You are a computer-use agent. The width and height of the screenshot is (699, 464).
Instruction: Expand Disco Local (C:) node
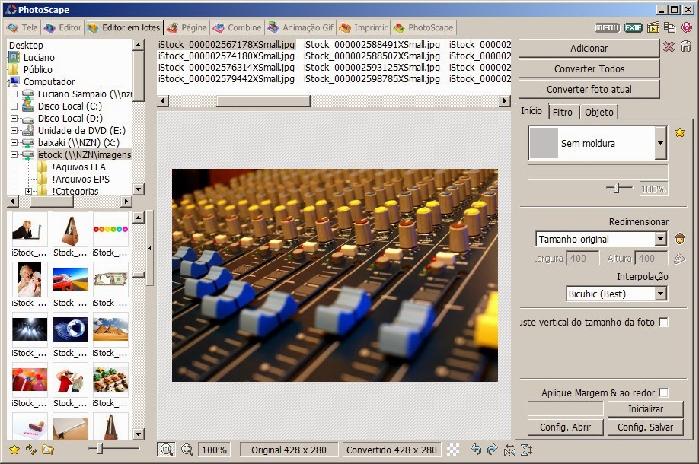pos(14,106)
